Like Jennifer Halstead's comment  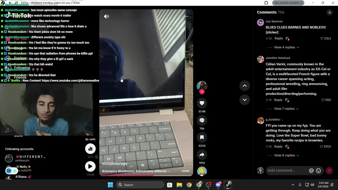tap(323, 100)
